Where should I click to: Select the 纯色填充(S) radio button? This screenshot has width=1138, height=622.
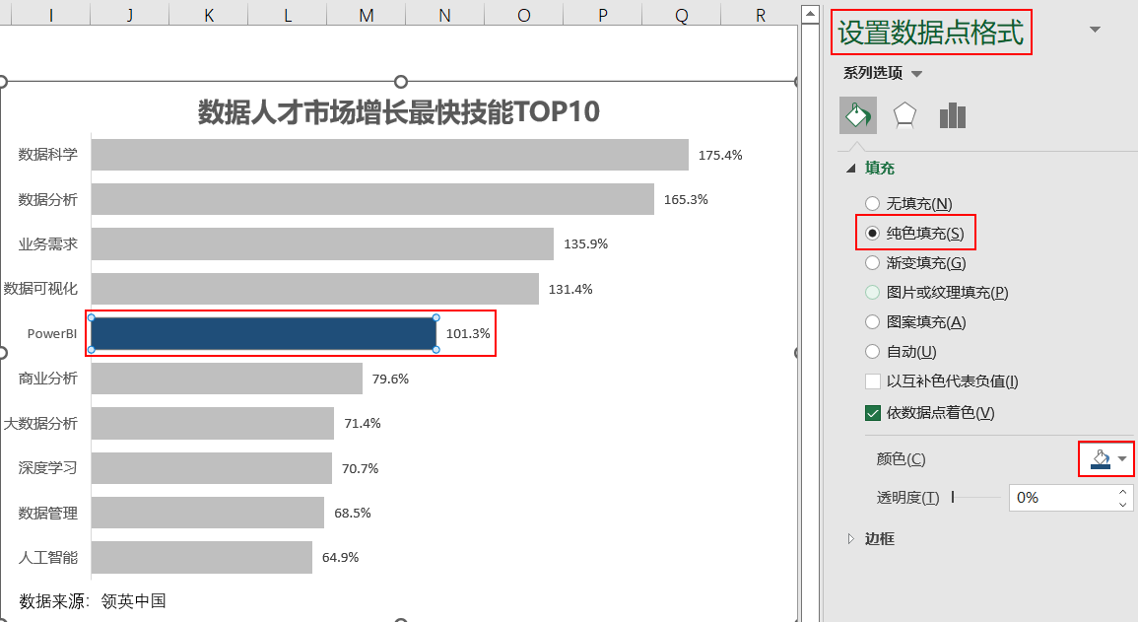coord(872,233)
